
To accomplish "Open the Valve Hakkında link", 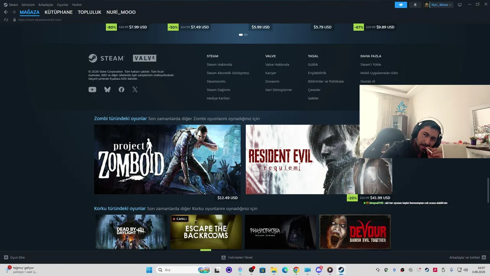I will (x=277, y=64).
